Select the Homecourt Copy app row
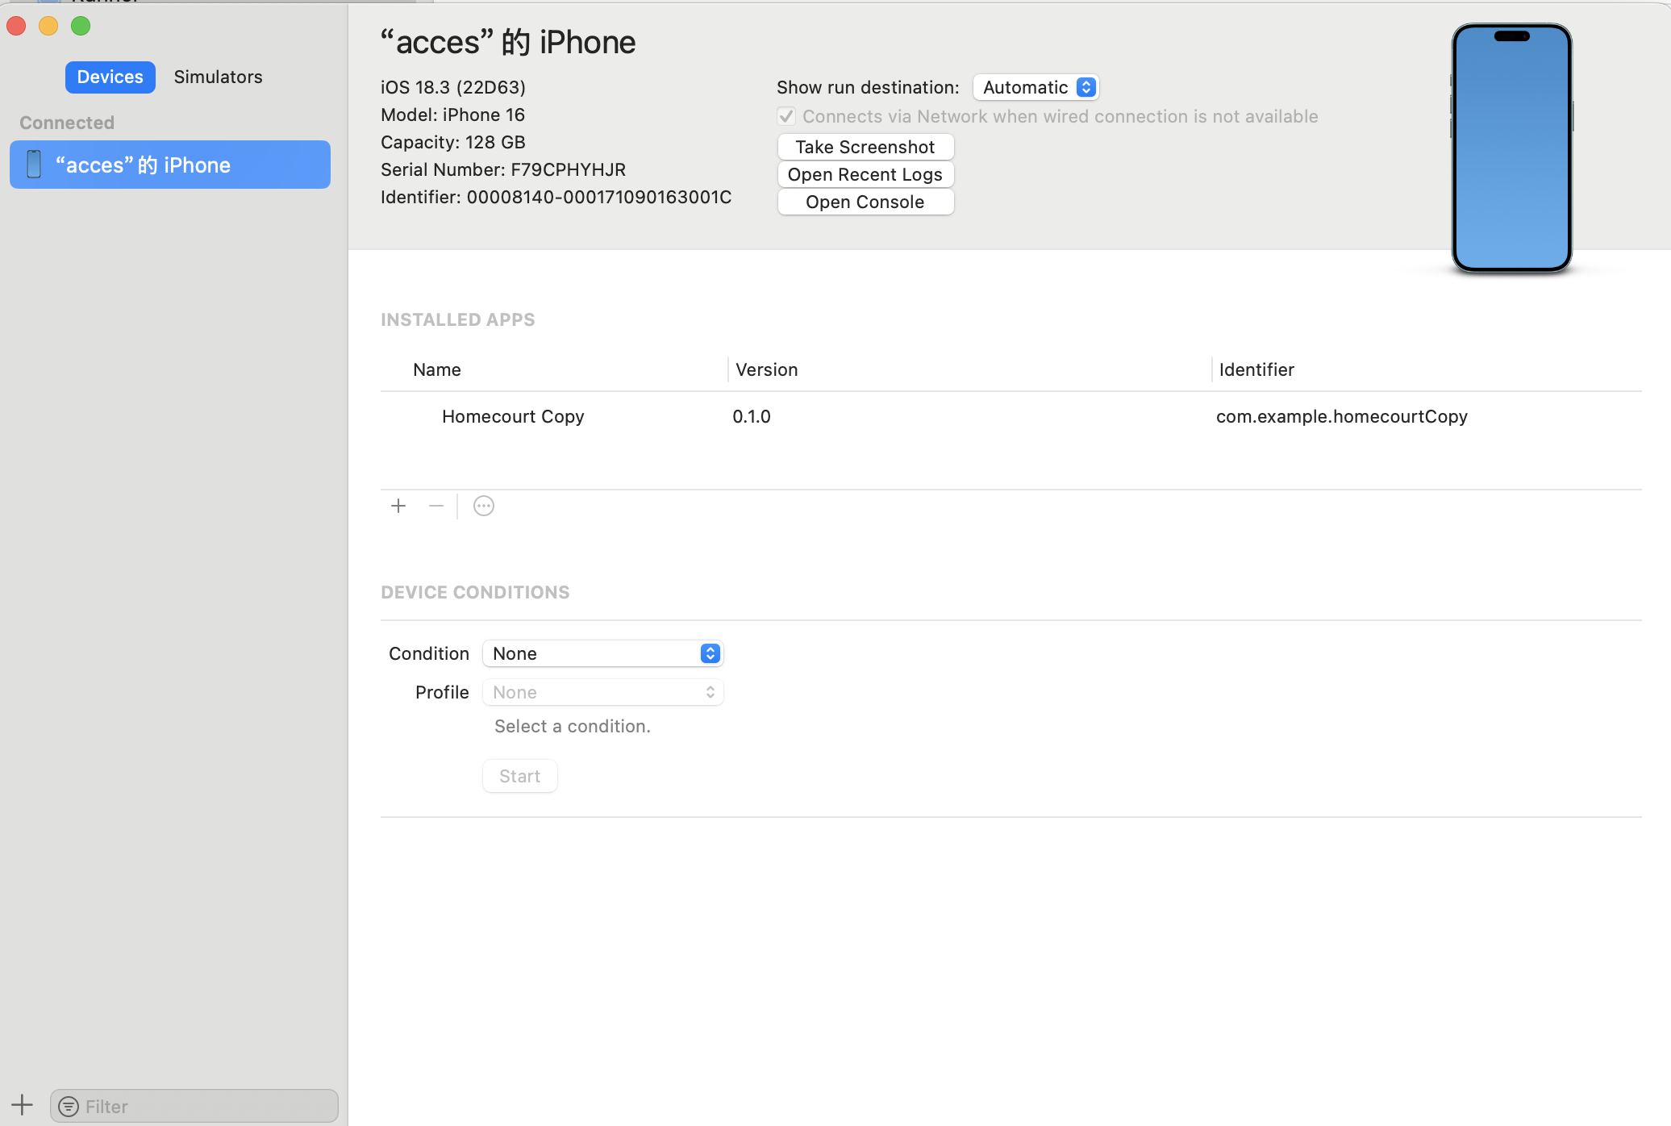This screenshot has width=1671, height=1126. coord(1011,416)
